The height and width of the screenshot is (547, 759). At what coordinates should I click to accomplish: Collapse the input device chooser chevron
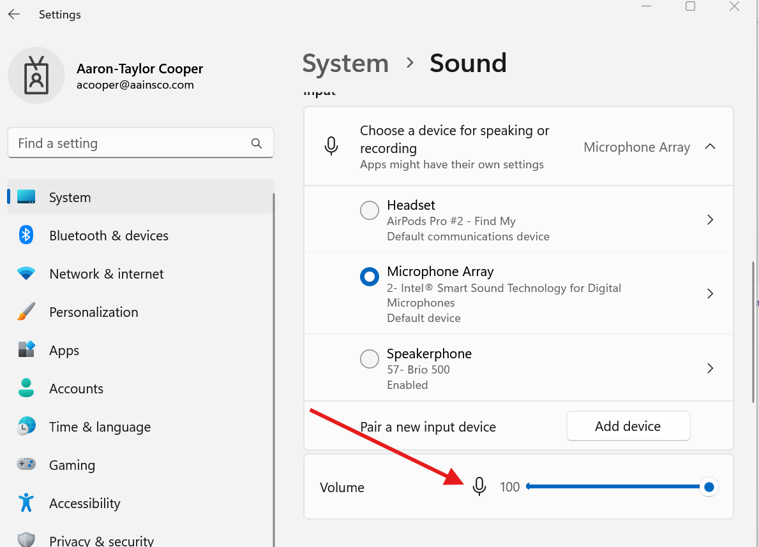point(710,147)
